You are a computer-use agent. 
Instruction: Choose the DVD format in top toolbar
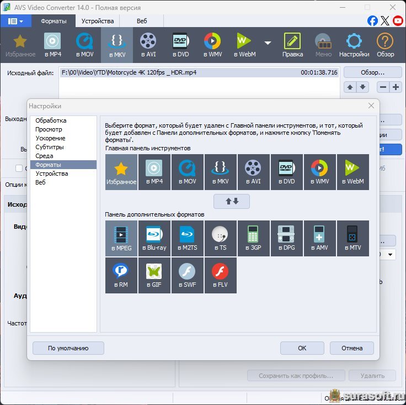point(181,45)
